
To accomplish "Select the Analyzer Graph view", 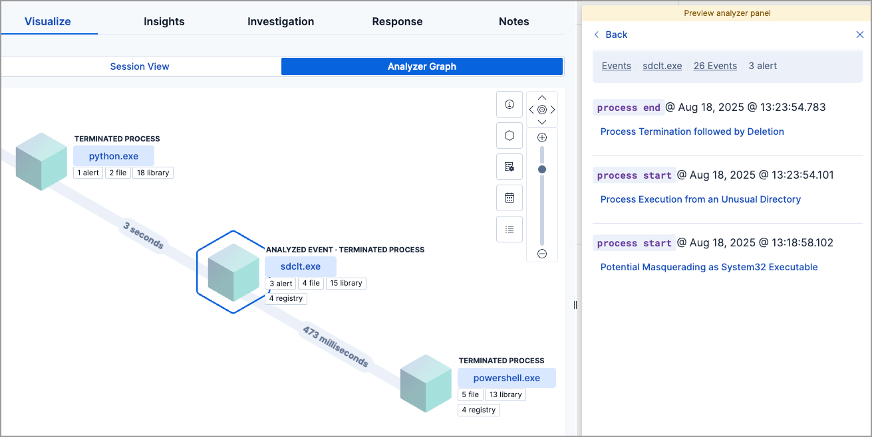I will pos(422,66).
